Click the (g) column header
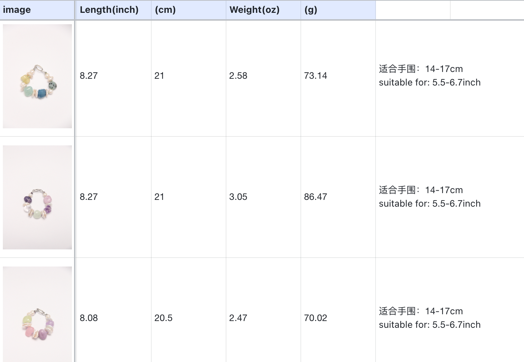 click(310, 10)
